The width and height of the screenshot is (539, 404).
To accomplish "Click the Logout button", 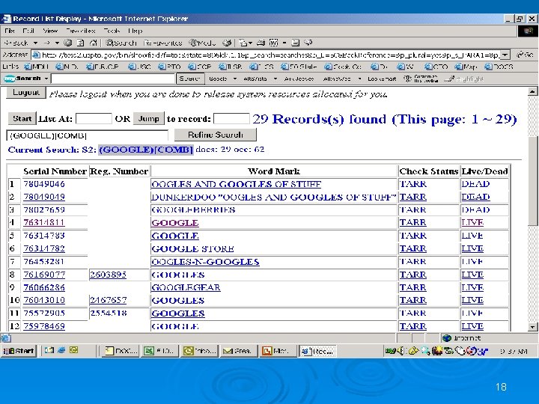I will [x=26, y=93].
